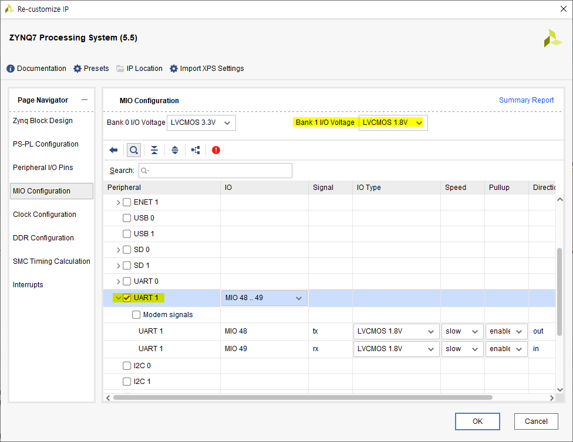
Task: Open Speed dropdown for MIO 49
Action: [x=462, y=349]
